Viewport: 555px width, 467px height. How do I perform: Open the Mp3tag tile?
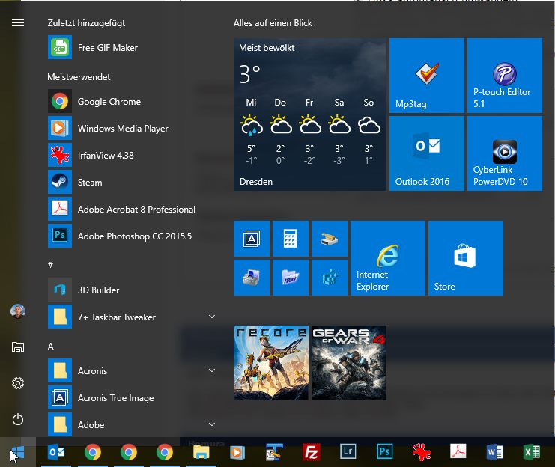(427, 76)
